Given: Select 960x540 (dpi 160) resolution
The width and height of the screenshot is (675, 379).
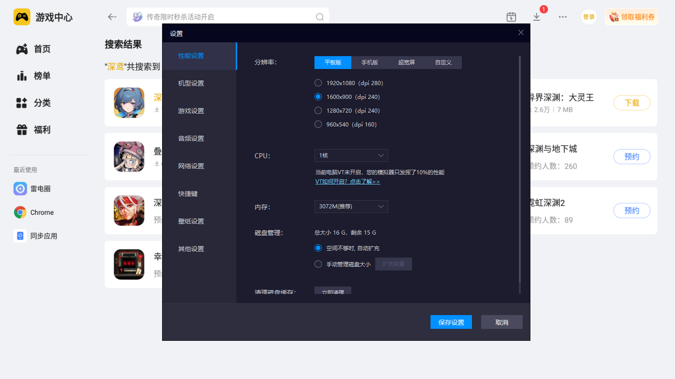Looking at the screenshot, I should pos(318,125).
